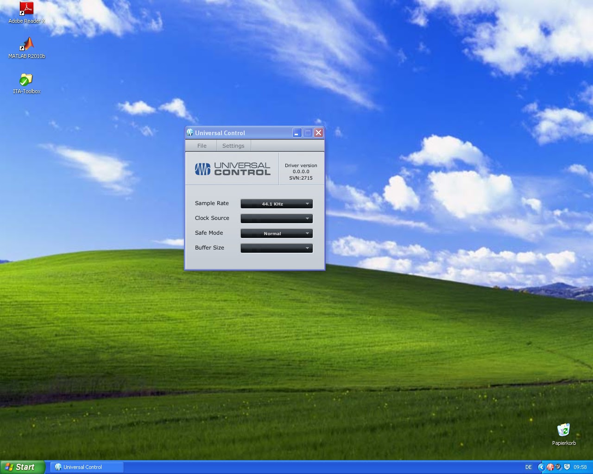
Task: Open the Settings menu
Action: [x=233, y=146]
